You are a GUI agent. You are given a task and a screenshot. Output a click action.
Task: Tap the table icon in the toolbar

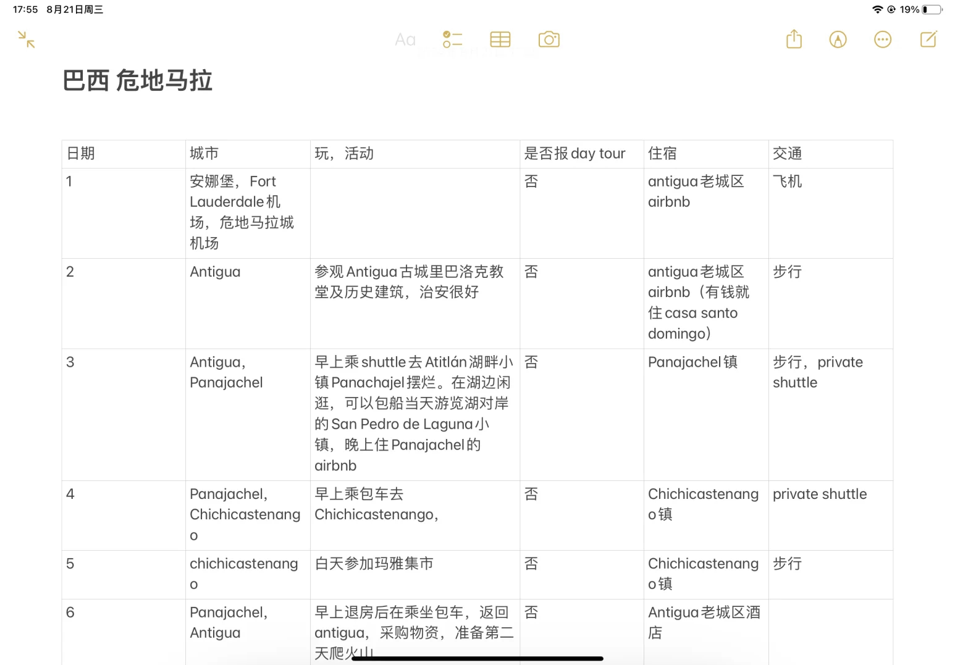[x=500, y=40]
